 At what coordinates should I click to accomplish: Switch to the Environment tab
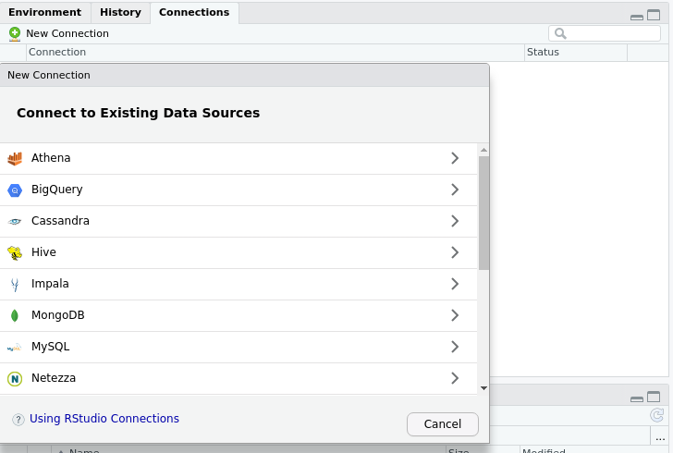[44, 12]
